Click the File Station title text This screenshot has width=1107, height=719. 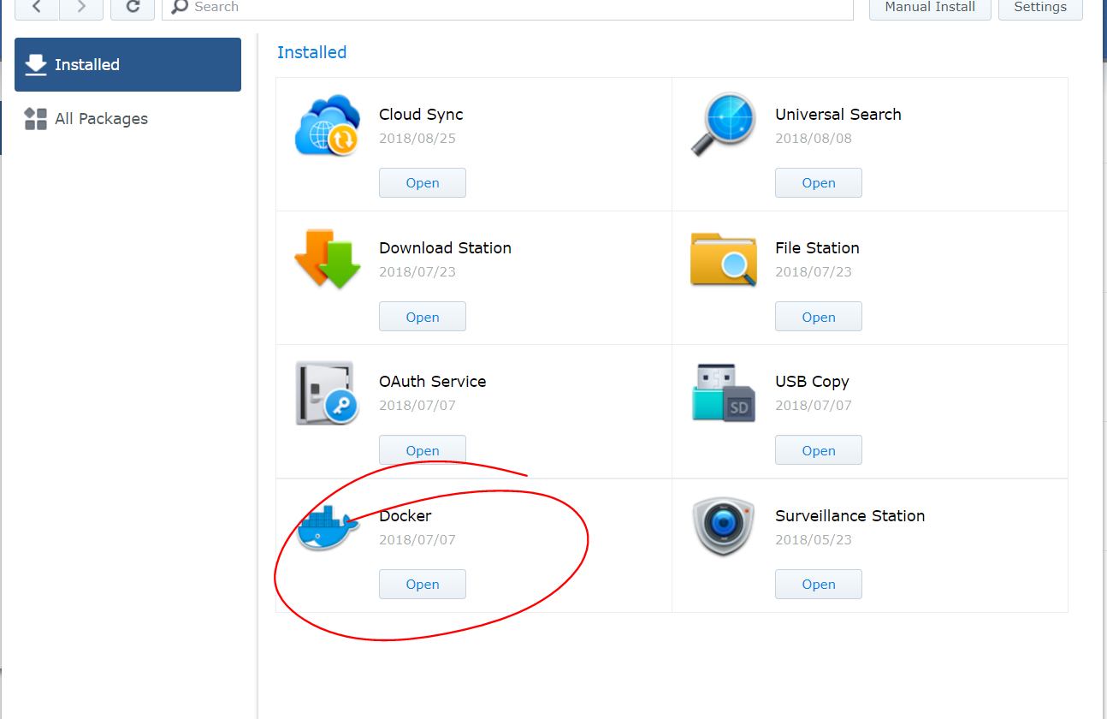(x=817, y=248)
